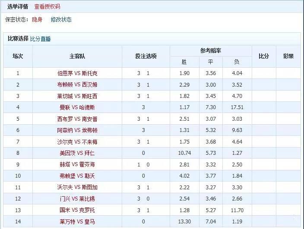Click the 国米 VS 克罗托 match

click(x=77, y=210)
